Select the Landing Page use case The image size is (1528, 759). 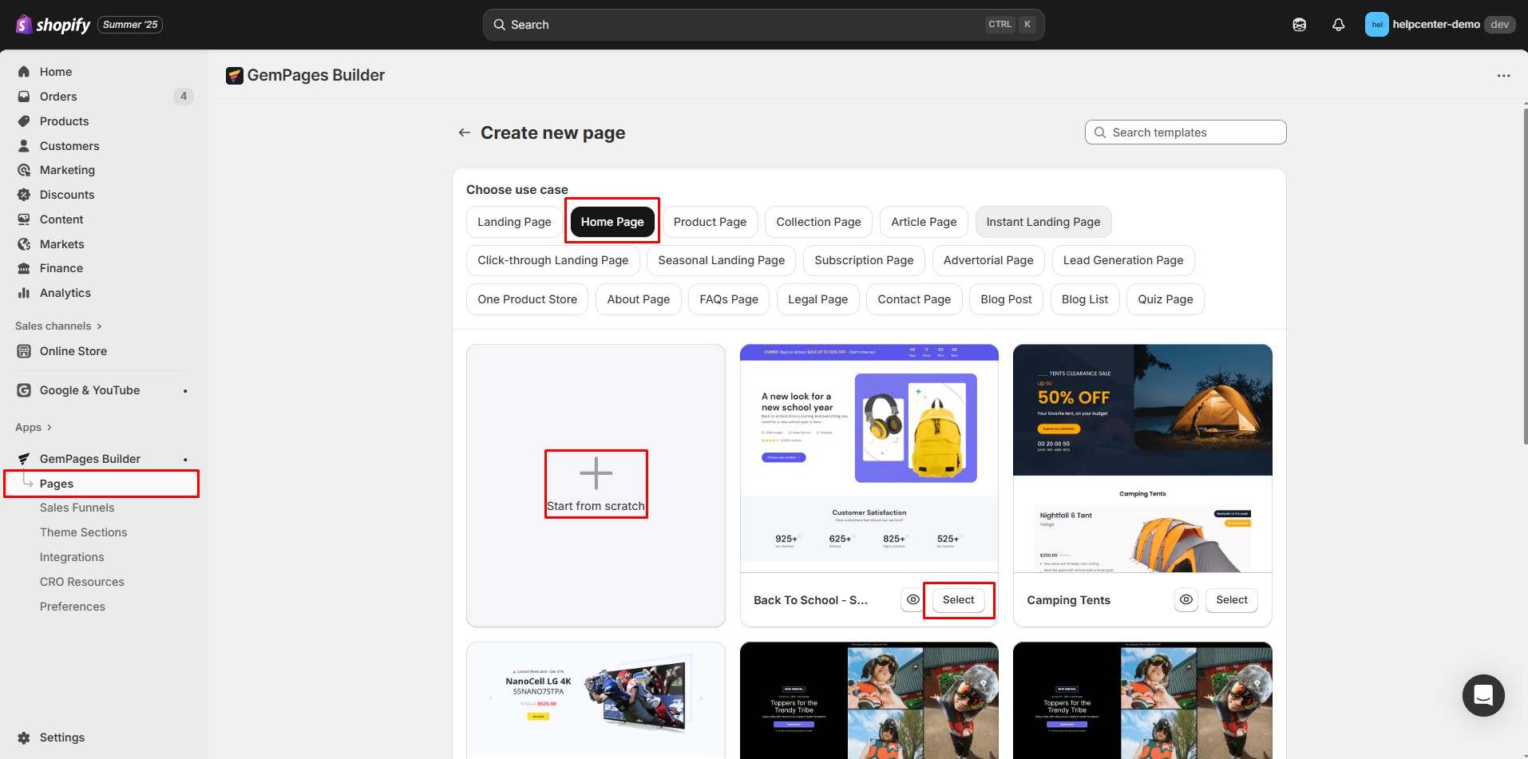(x=514, y=222)
